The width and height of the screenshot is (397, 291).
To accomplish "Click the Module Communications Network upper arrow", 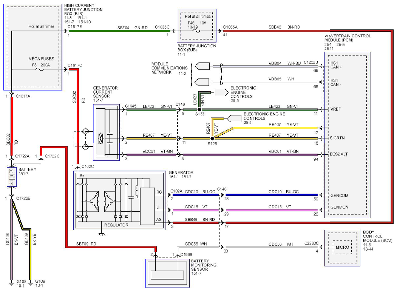I will point(202,66).
